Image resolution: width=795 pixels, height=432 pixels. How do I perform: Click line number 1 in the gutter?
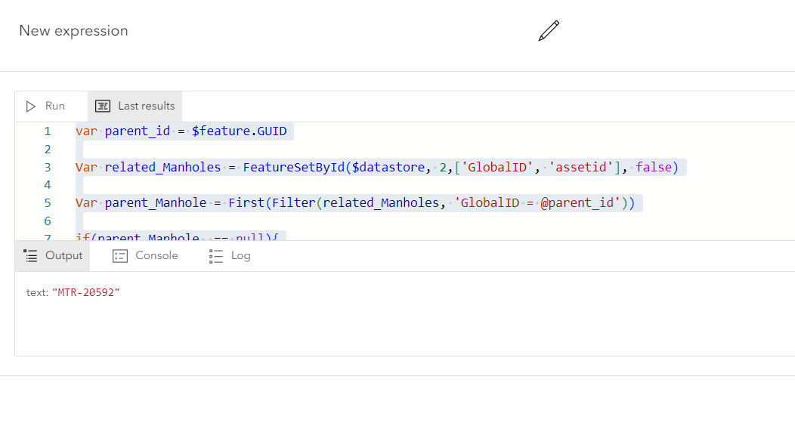click(47, 131)
